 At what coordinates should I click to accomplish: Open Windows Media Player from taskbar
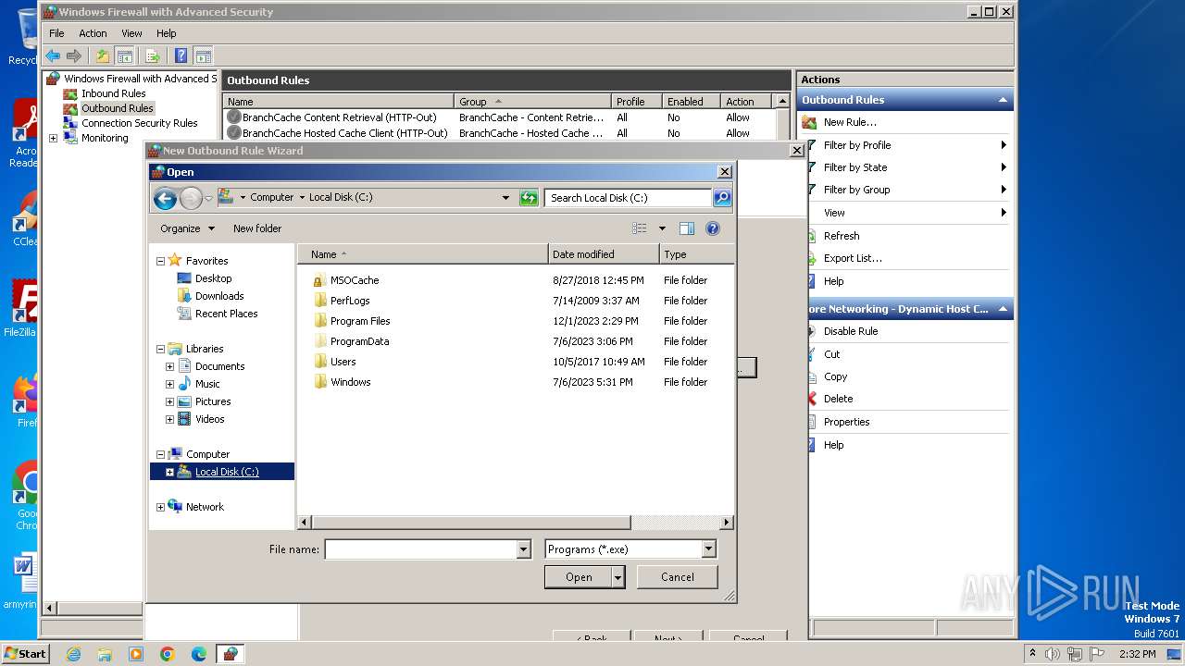(x=136, y=654)
